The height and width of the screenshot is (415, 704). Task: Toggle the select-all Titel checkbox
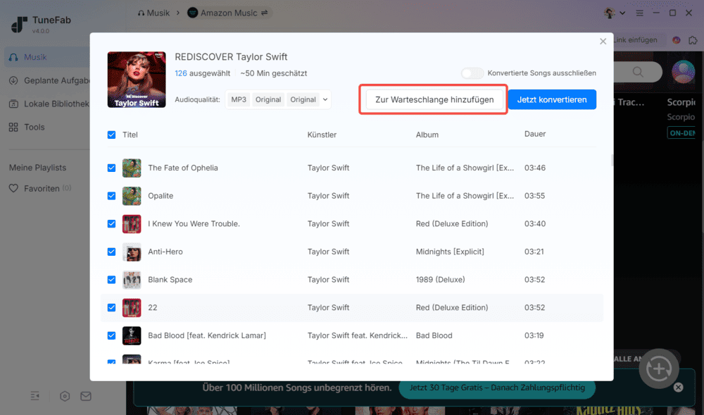[x=111, y=135]
